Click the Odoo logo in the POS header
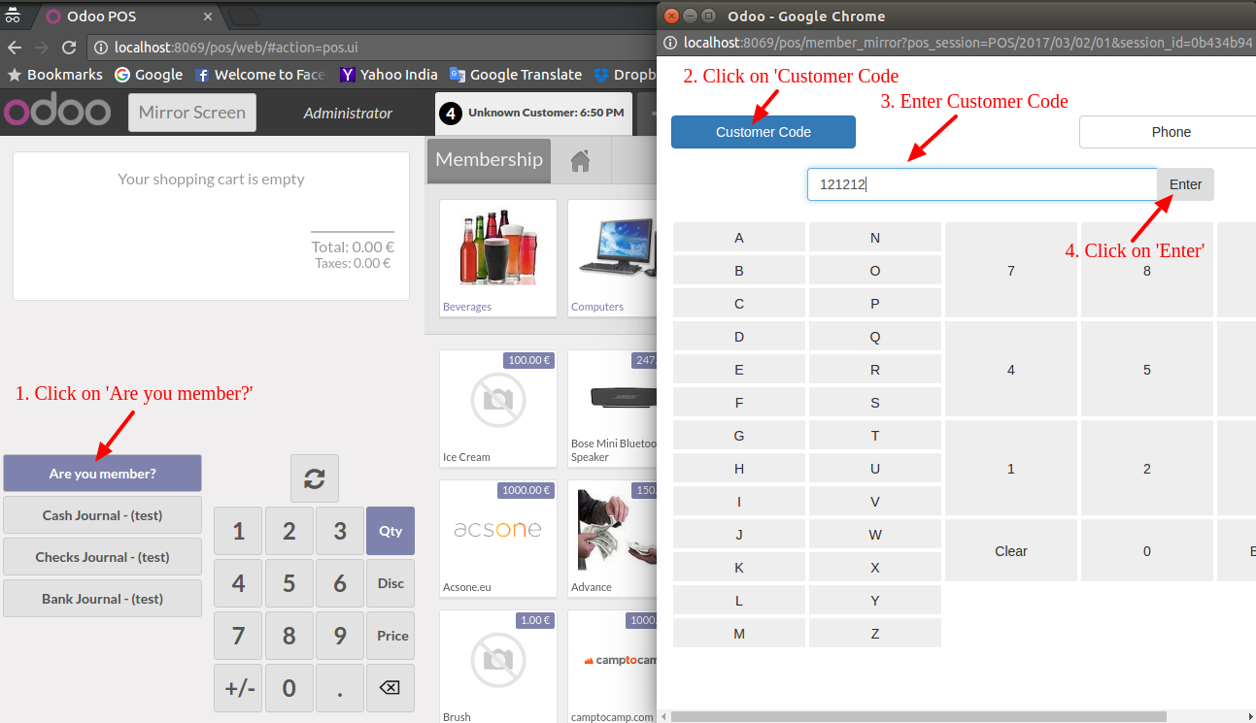This screenshot has width=1256, height=723. tap(57, 112)
